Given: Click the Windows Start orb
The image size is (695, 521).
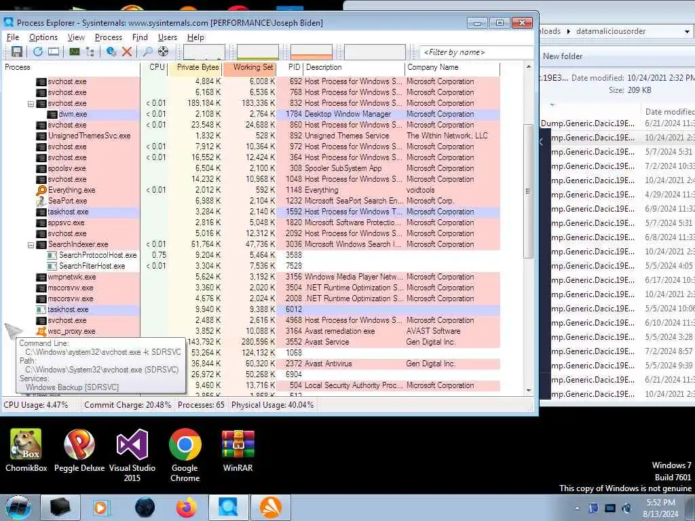Looking at the screenshot, I should click(x=18, y=507).
